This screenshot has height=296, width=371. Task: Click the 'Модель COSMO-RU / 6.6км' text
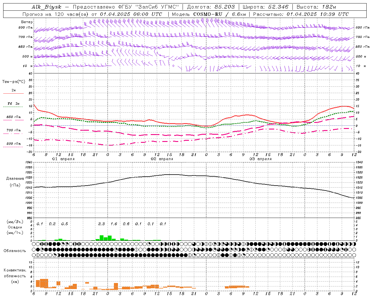click(x=209, y=14)
